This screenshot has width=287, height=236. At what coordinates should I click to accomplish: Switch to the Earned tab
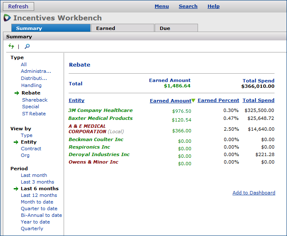[x=106, y=28]
